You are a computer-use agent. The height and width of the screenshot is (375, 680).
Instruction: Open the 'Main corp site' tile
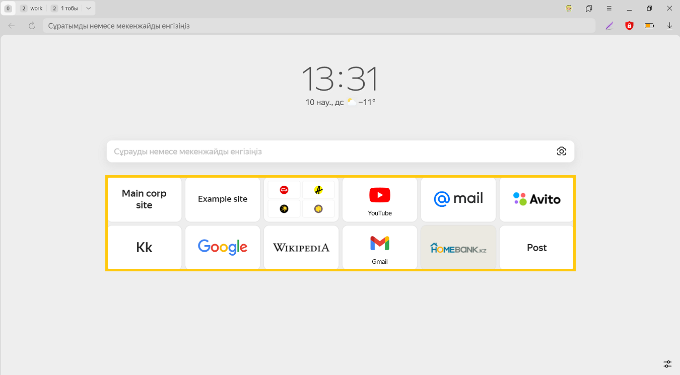(144, 199)
